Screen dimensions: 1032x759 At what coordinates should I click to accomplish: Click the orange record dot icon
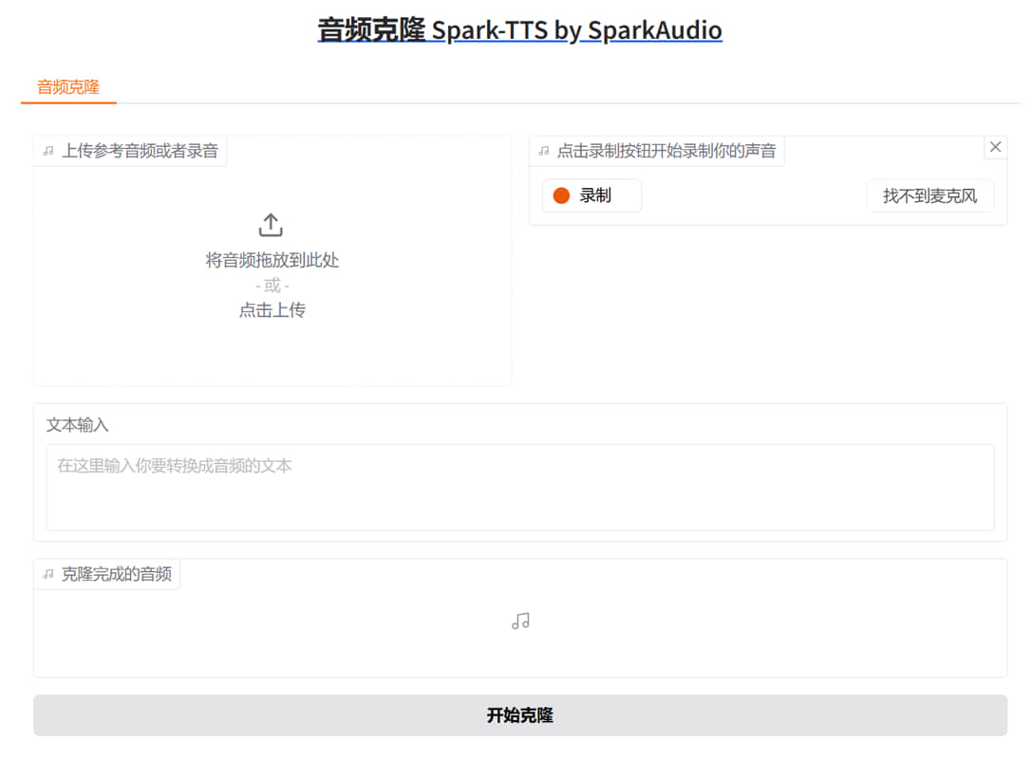[x=561, y=195]
